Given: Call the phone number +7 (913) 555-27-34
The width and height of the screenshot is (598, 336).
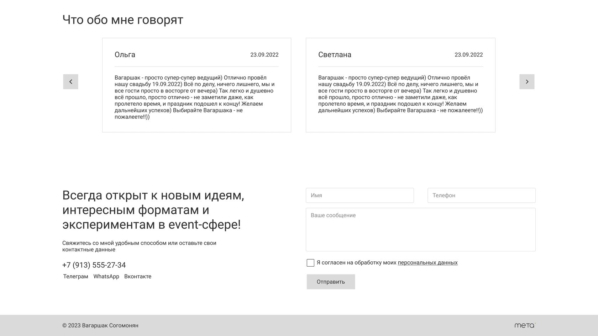Looking at the screenshot, I should [94, 265].
